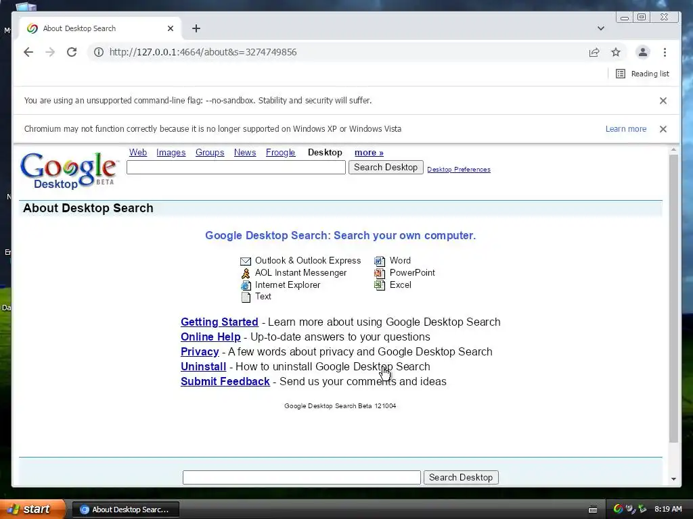Click the scrollbar up arrow
The image size is (693, 519).
tap(673, 150)
